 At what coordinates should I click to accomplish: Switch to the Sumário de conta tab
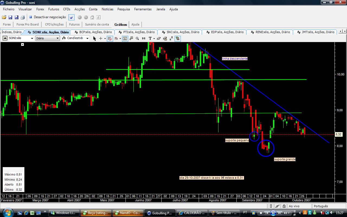coord(97,24)
